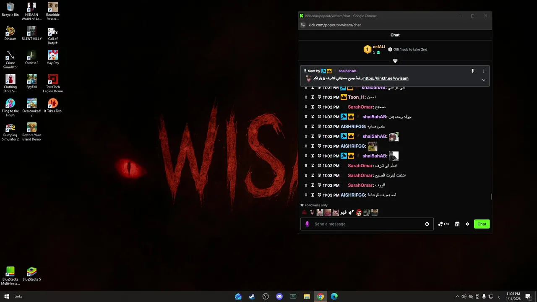537x302 pixels.
Task: Open chat settings gear icon
Action: coord(467,224)
